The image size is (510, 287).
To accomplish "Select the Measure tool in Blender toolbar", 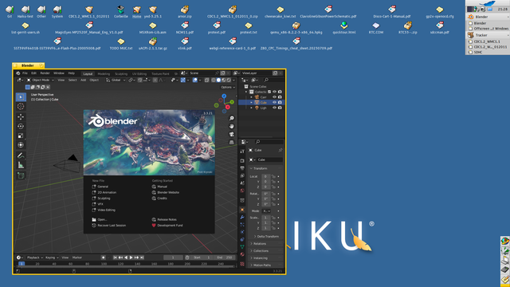I will point(21,165).
